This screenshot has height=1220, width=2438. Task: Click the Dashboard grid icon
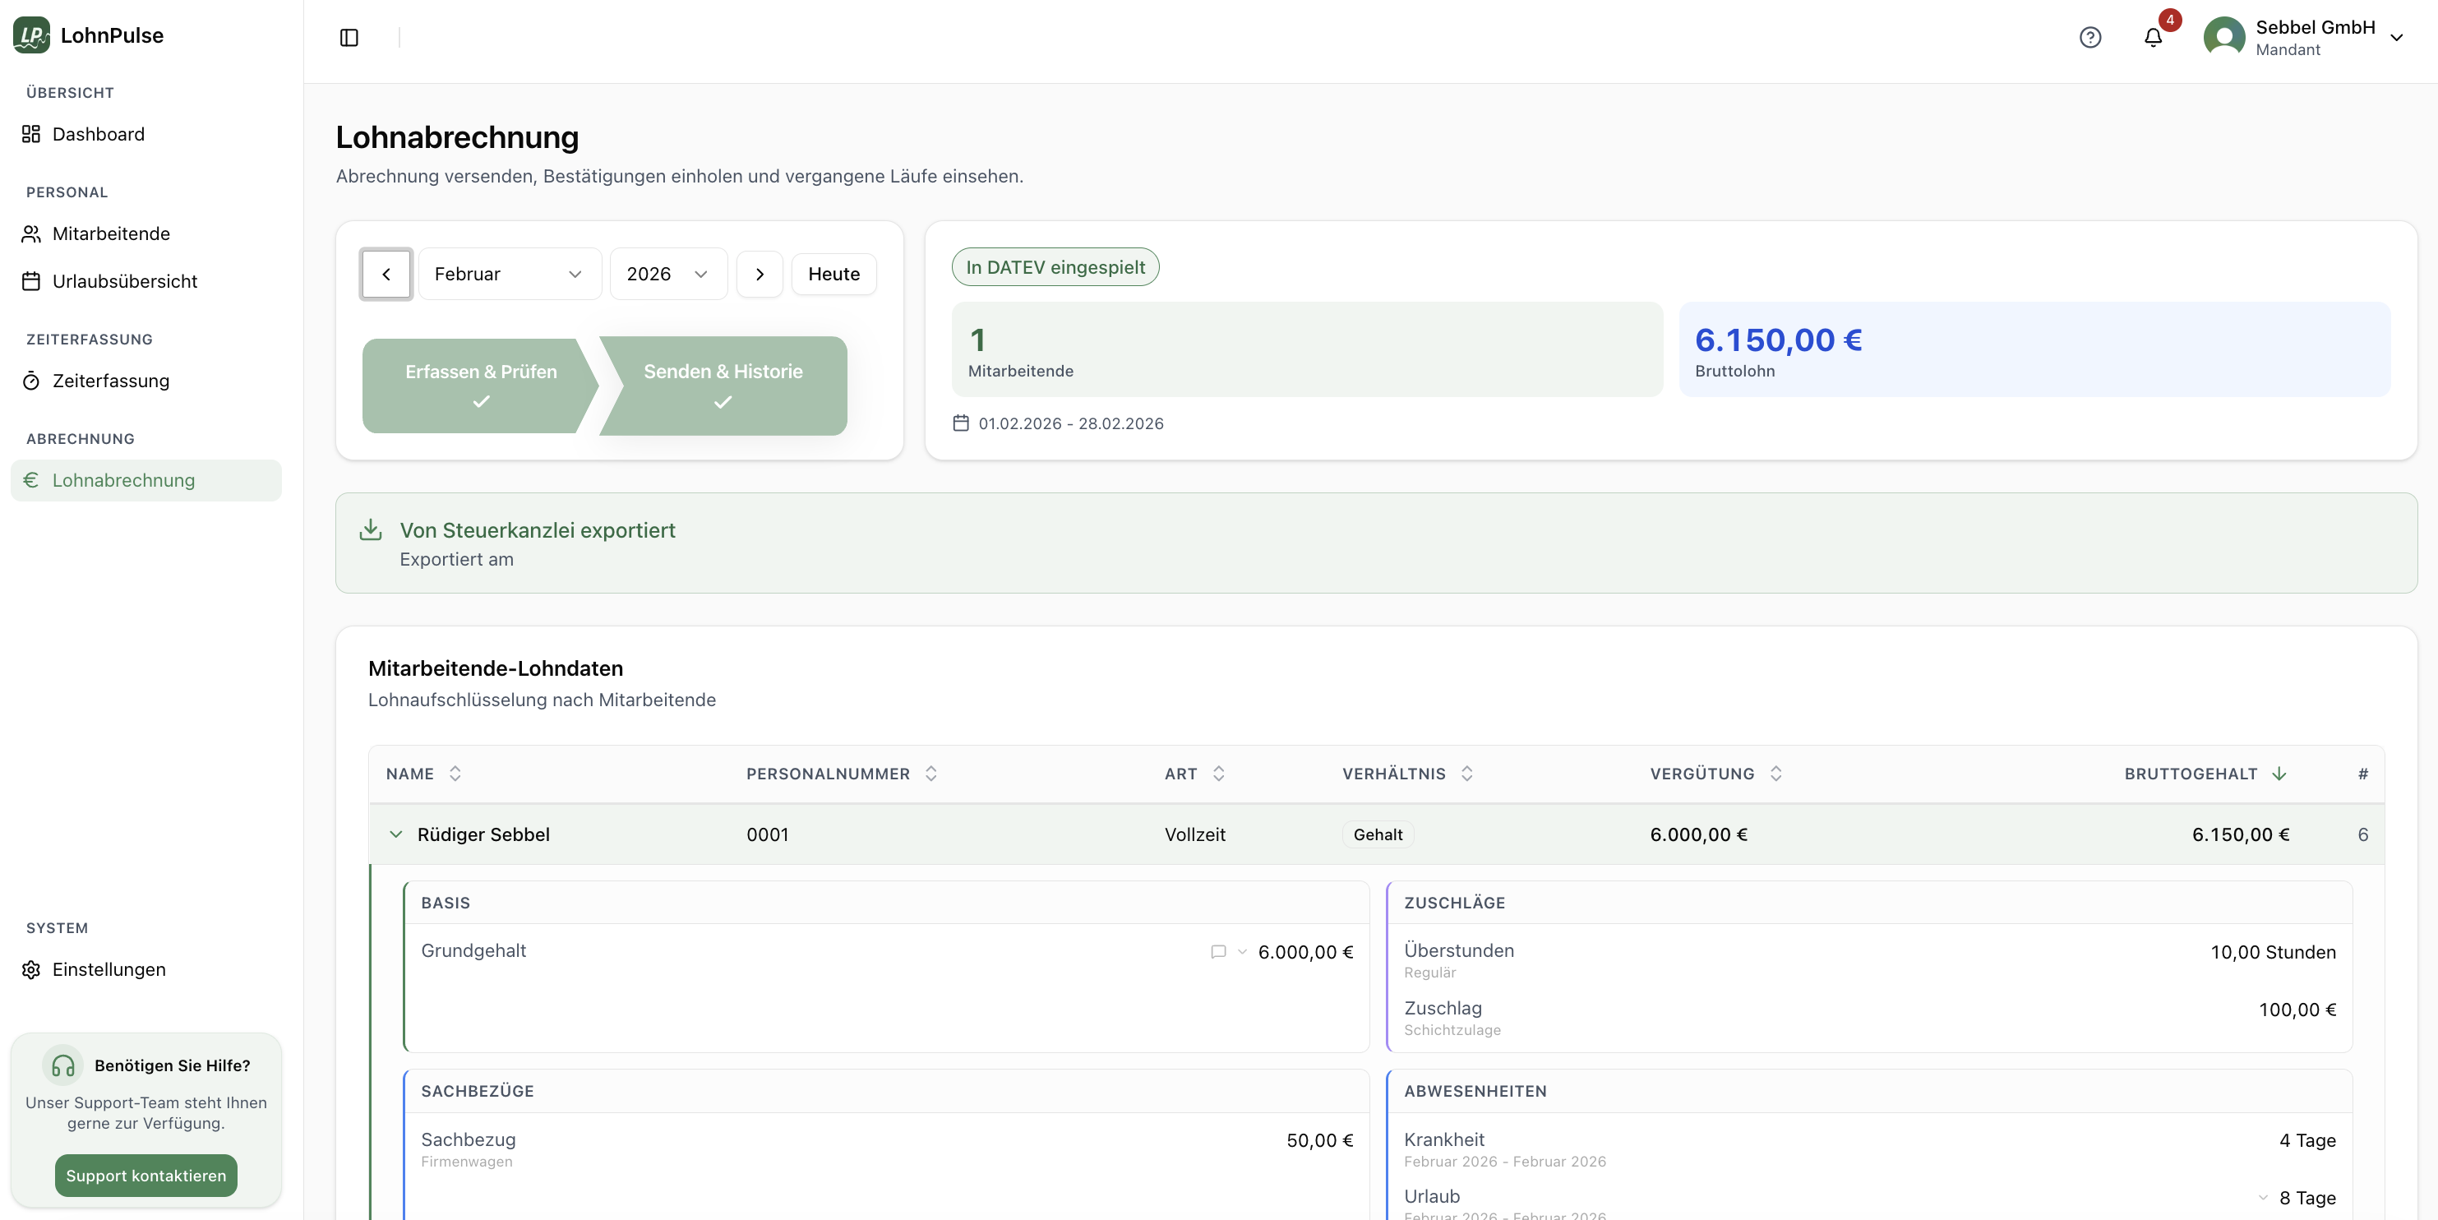(31, 134)
